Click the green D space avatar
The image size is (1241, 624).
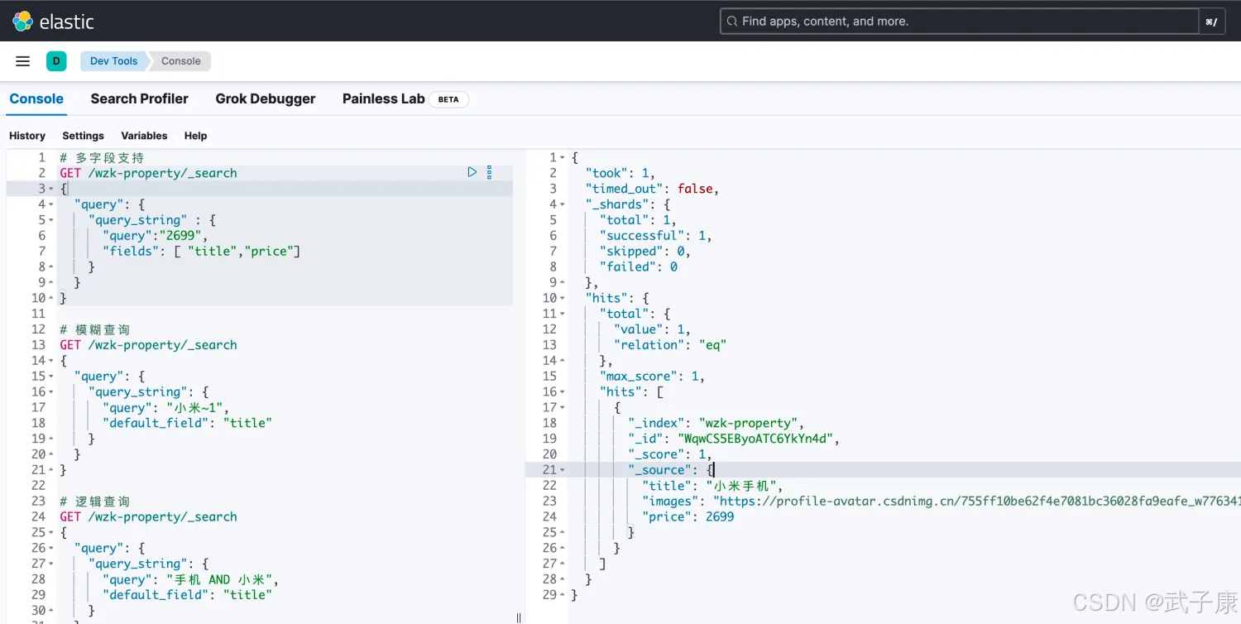[x=56, y=61]
